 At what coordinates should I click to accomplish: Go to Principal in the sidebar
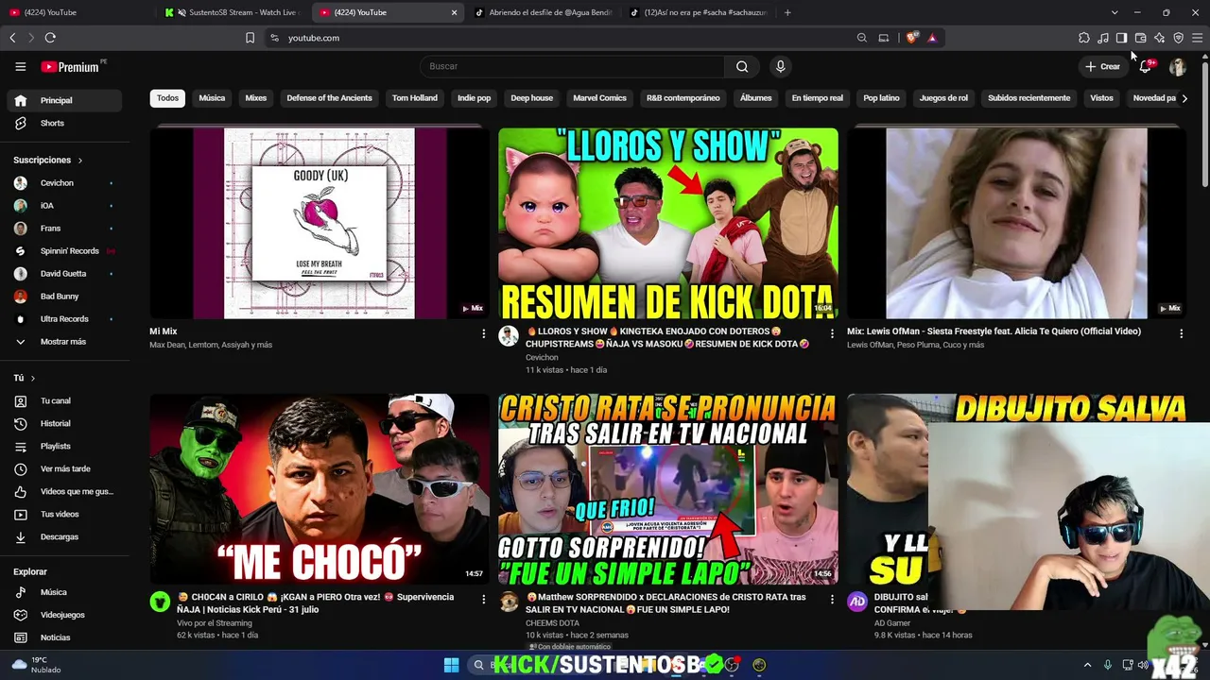point(64,100)
